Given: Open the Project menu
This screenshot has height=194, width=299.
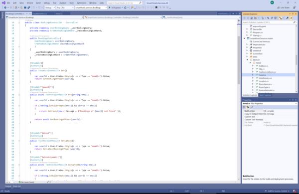Looking at the screenshot, I should pyautogui.click(x=30, y=3).
